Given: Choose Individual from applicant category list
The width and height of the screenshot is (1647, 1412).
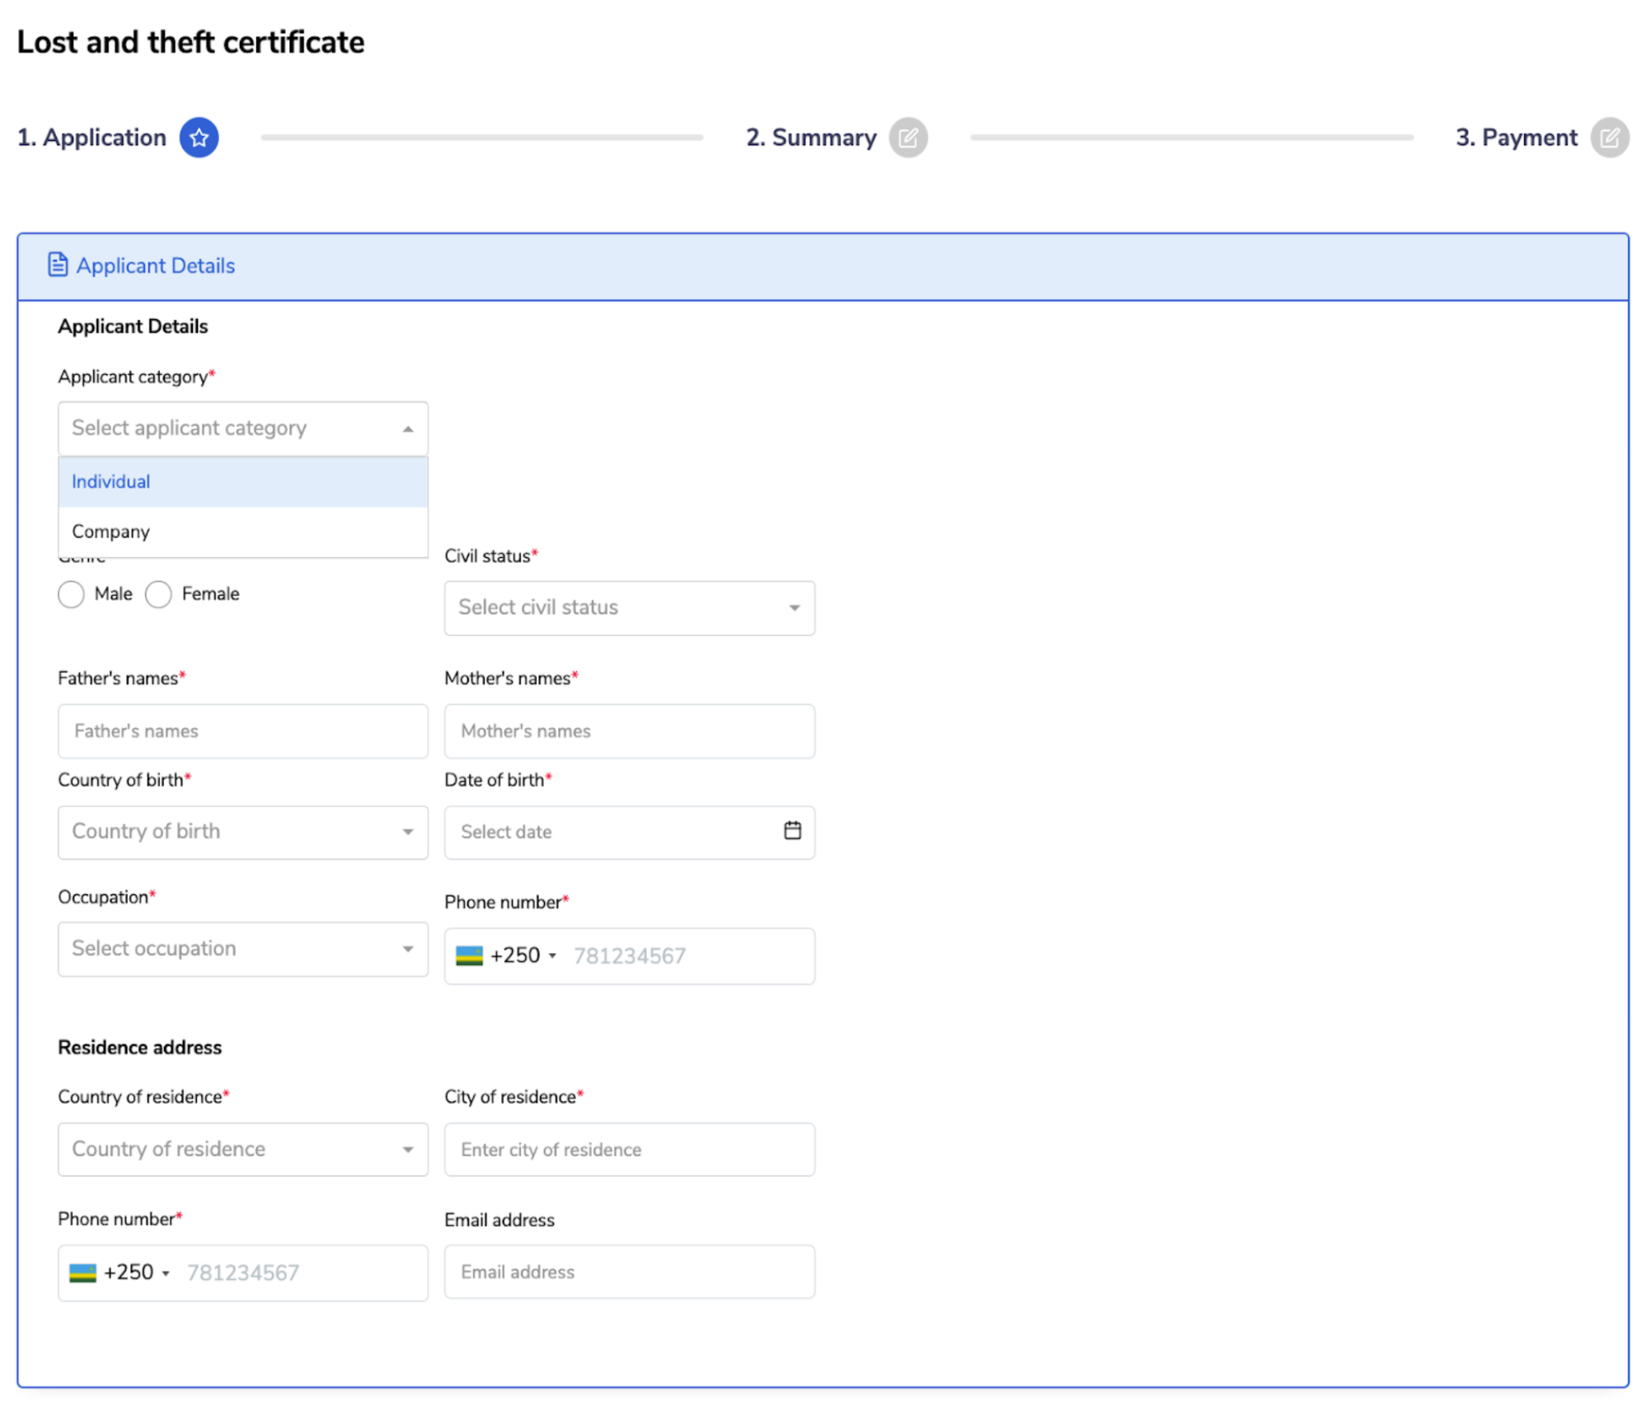Looking at the screenshot, I should coord(242,481).
